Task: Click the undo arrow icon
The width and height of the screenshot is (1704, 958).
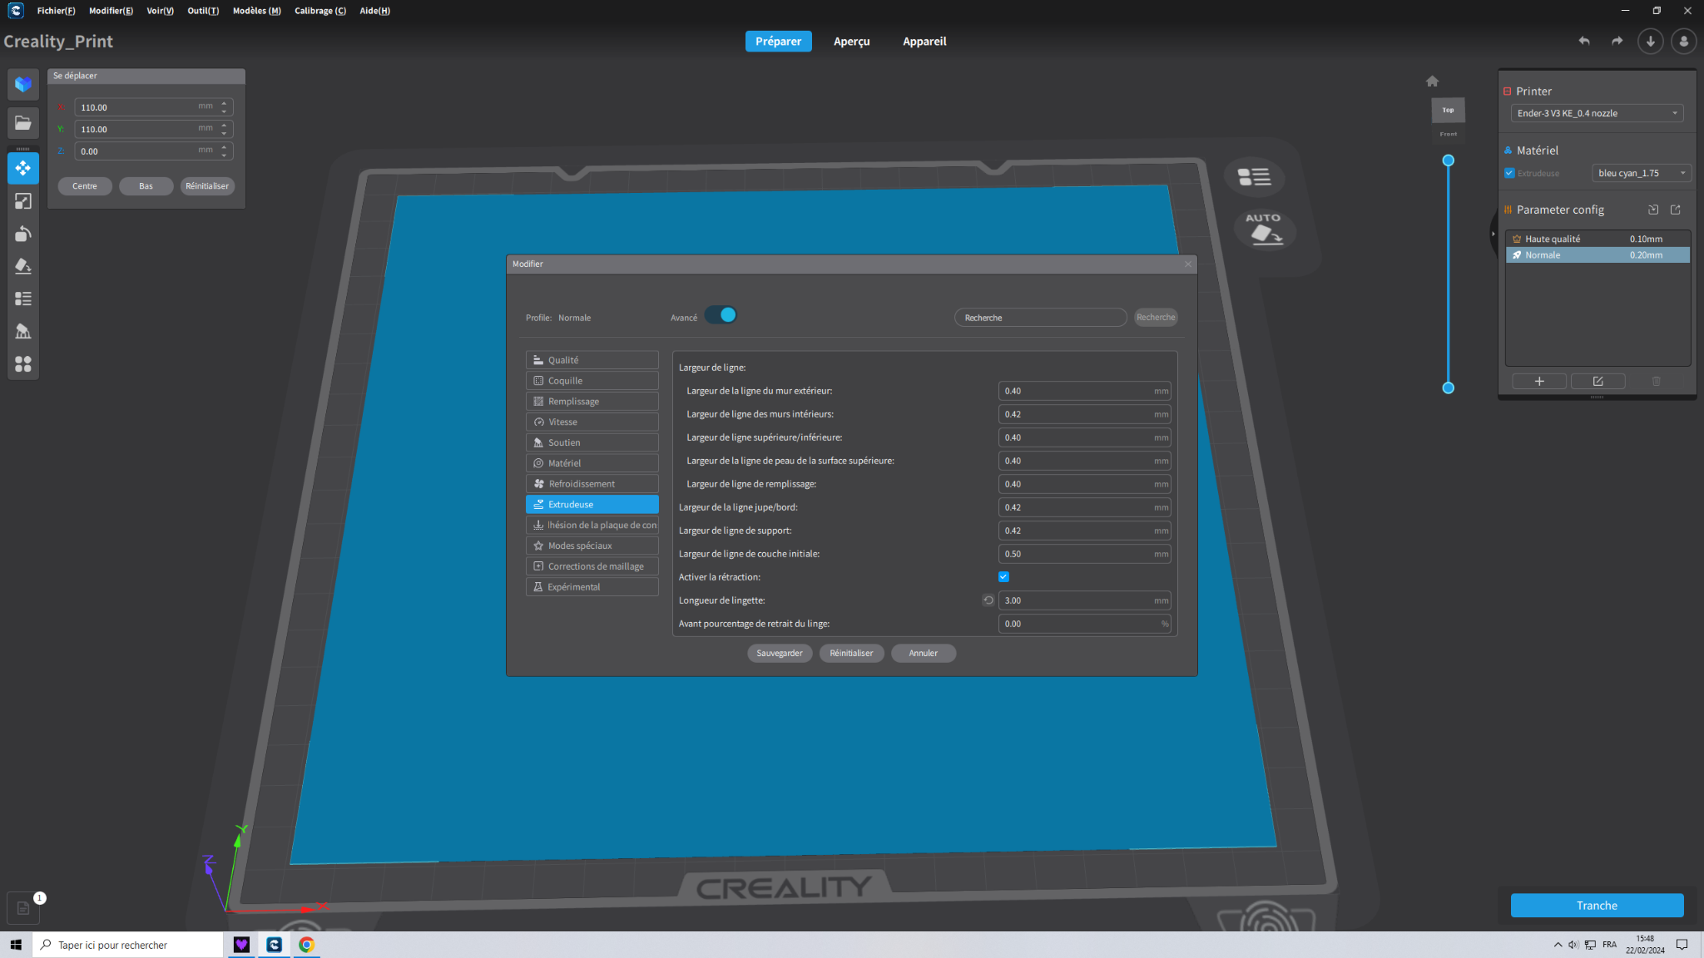Action: point(1584,41)
